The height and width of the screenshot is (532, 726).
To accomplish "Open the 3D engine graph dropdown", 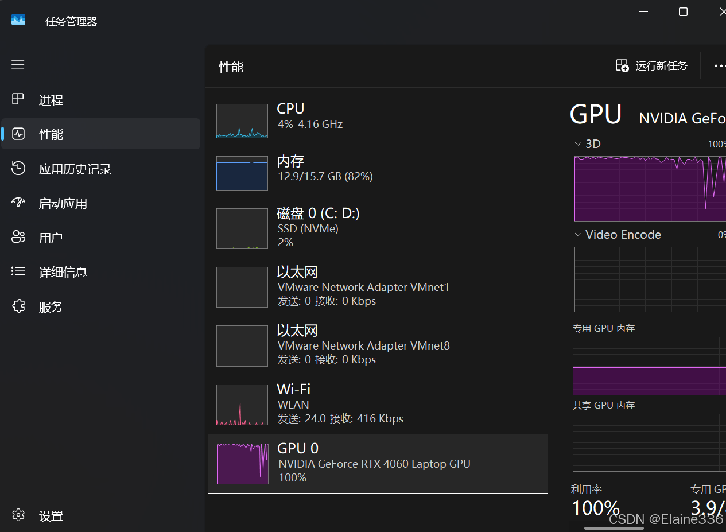I will [x=578, y=144].
